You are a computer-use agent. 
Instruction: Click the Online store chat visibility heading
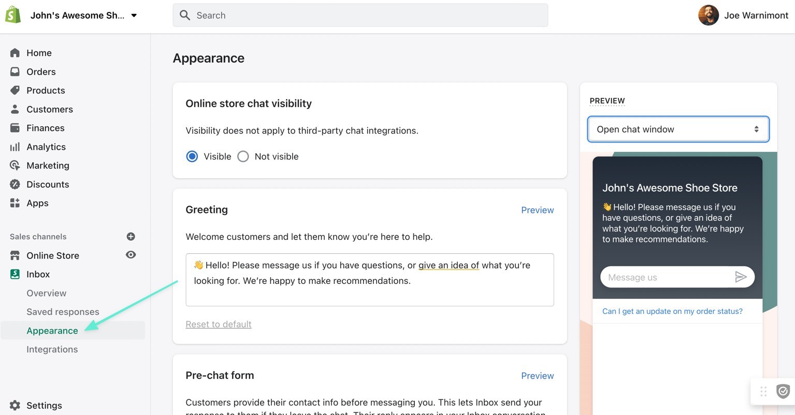pyautogui.click(x=249, y=103)
